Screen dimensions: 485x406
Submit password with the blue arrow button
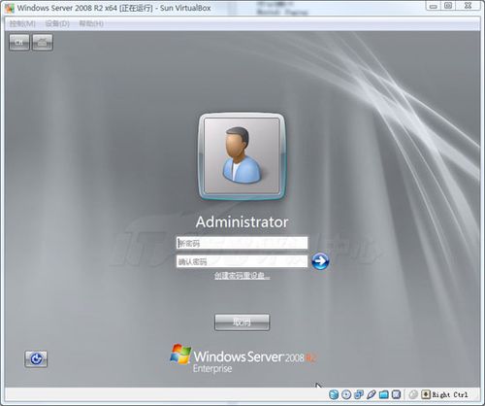(320, 261)
